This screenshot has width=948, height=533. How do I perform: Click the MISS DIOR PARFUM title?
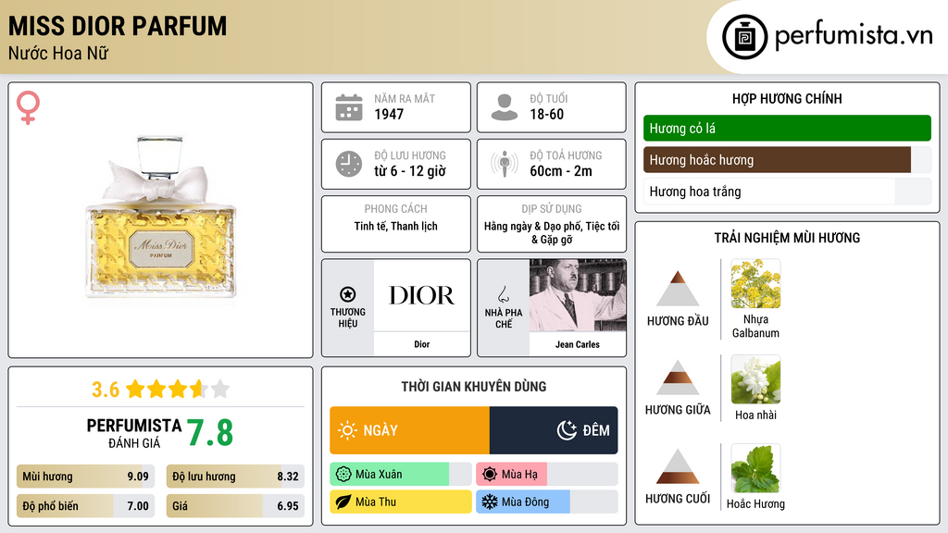tap(118, 26)
